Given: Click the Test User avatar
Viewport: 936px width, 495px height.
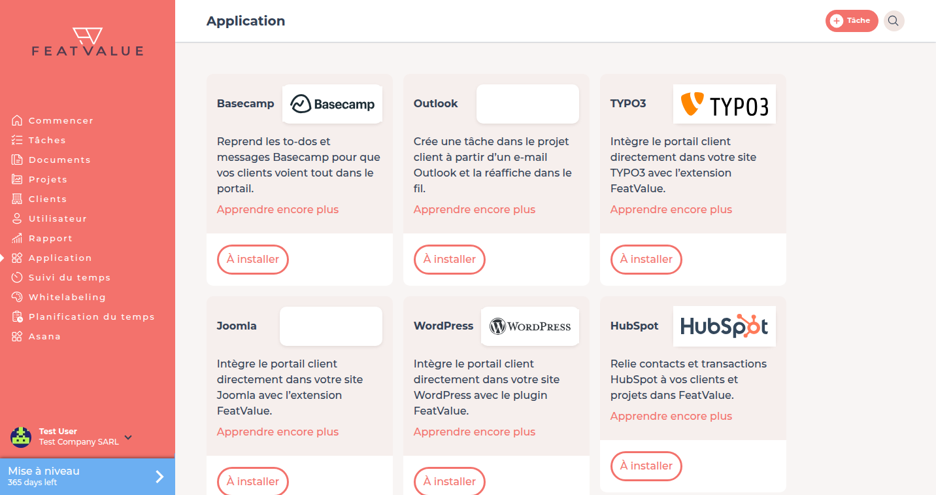Looking at the screenshot, I should click(x=21, y=437).
